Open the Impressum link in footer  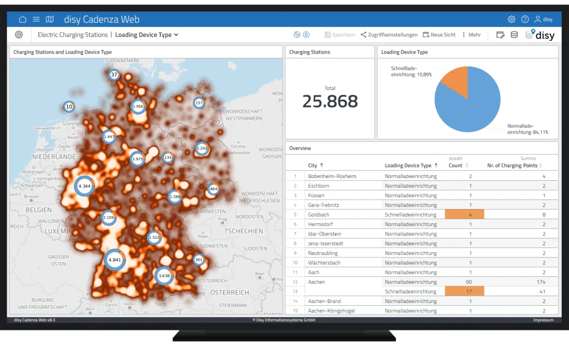[x=543, y=320]
